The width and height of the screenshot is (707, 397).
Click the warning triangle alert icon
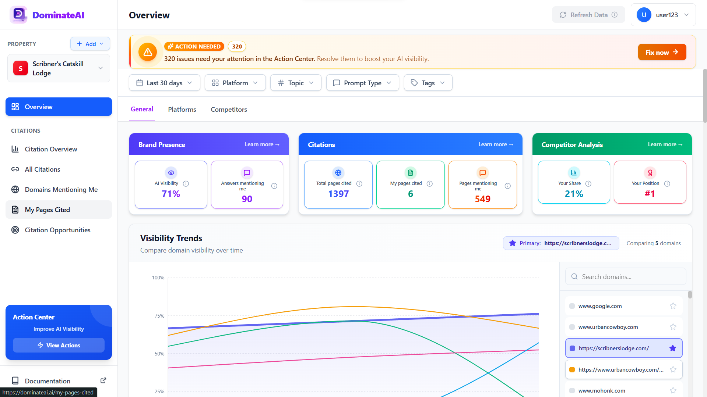click(148, 52)
